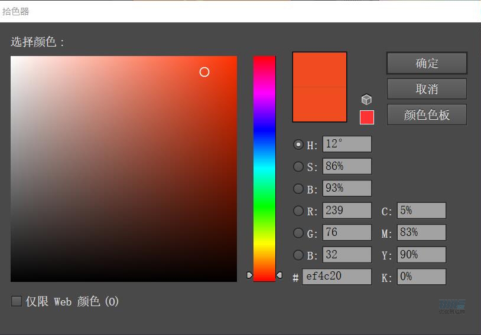The height and width of the screenshot is (335, 481).
Task: Click the right hue slider arrow handle
Action: (279, 275)
